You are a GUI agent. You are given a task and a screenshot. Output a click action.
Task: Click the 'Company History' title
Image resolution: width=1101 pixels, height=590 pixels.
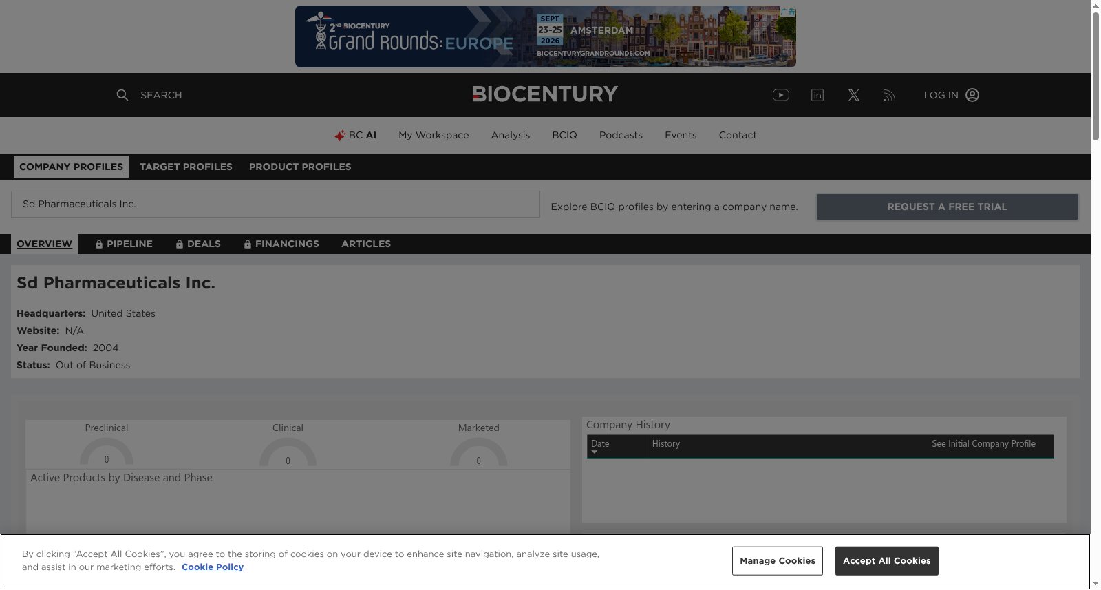coord(628,425)
